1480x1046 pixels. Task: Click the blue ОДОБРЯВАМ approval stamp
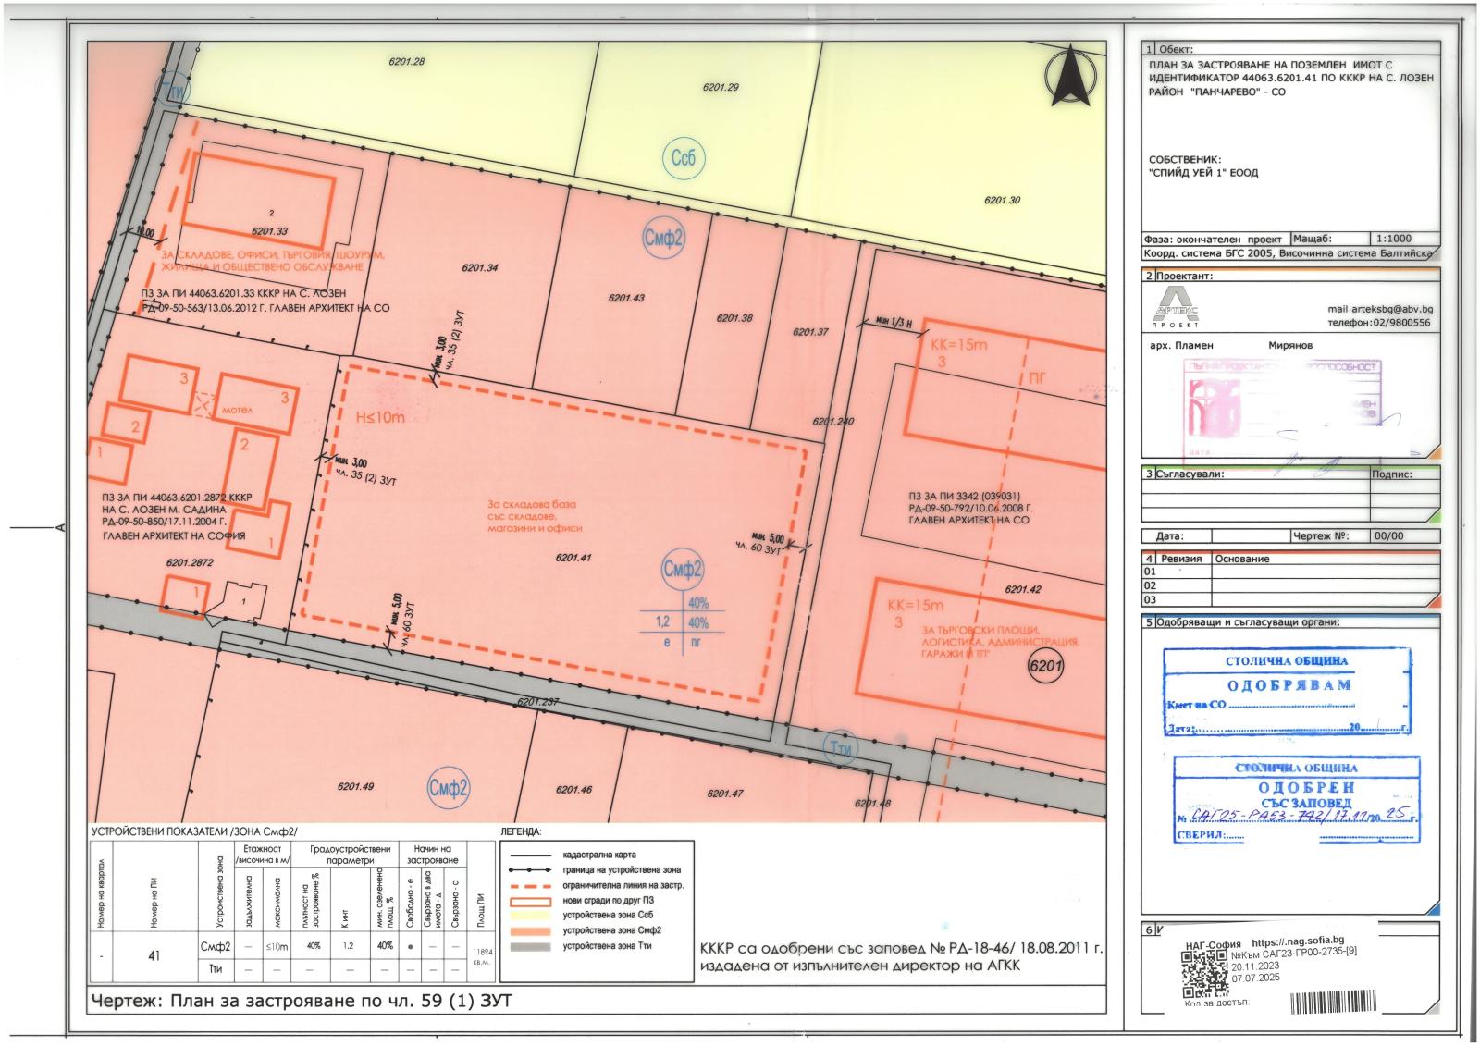1287,691
